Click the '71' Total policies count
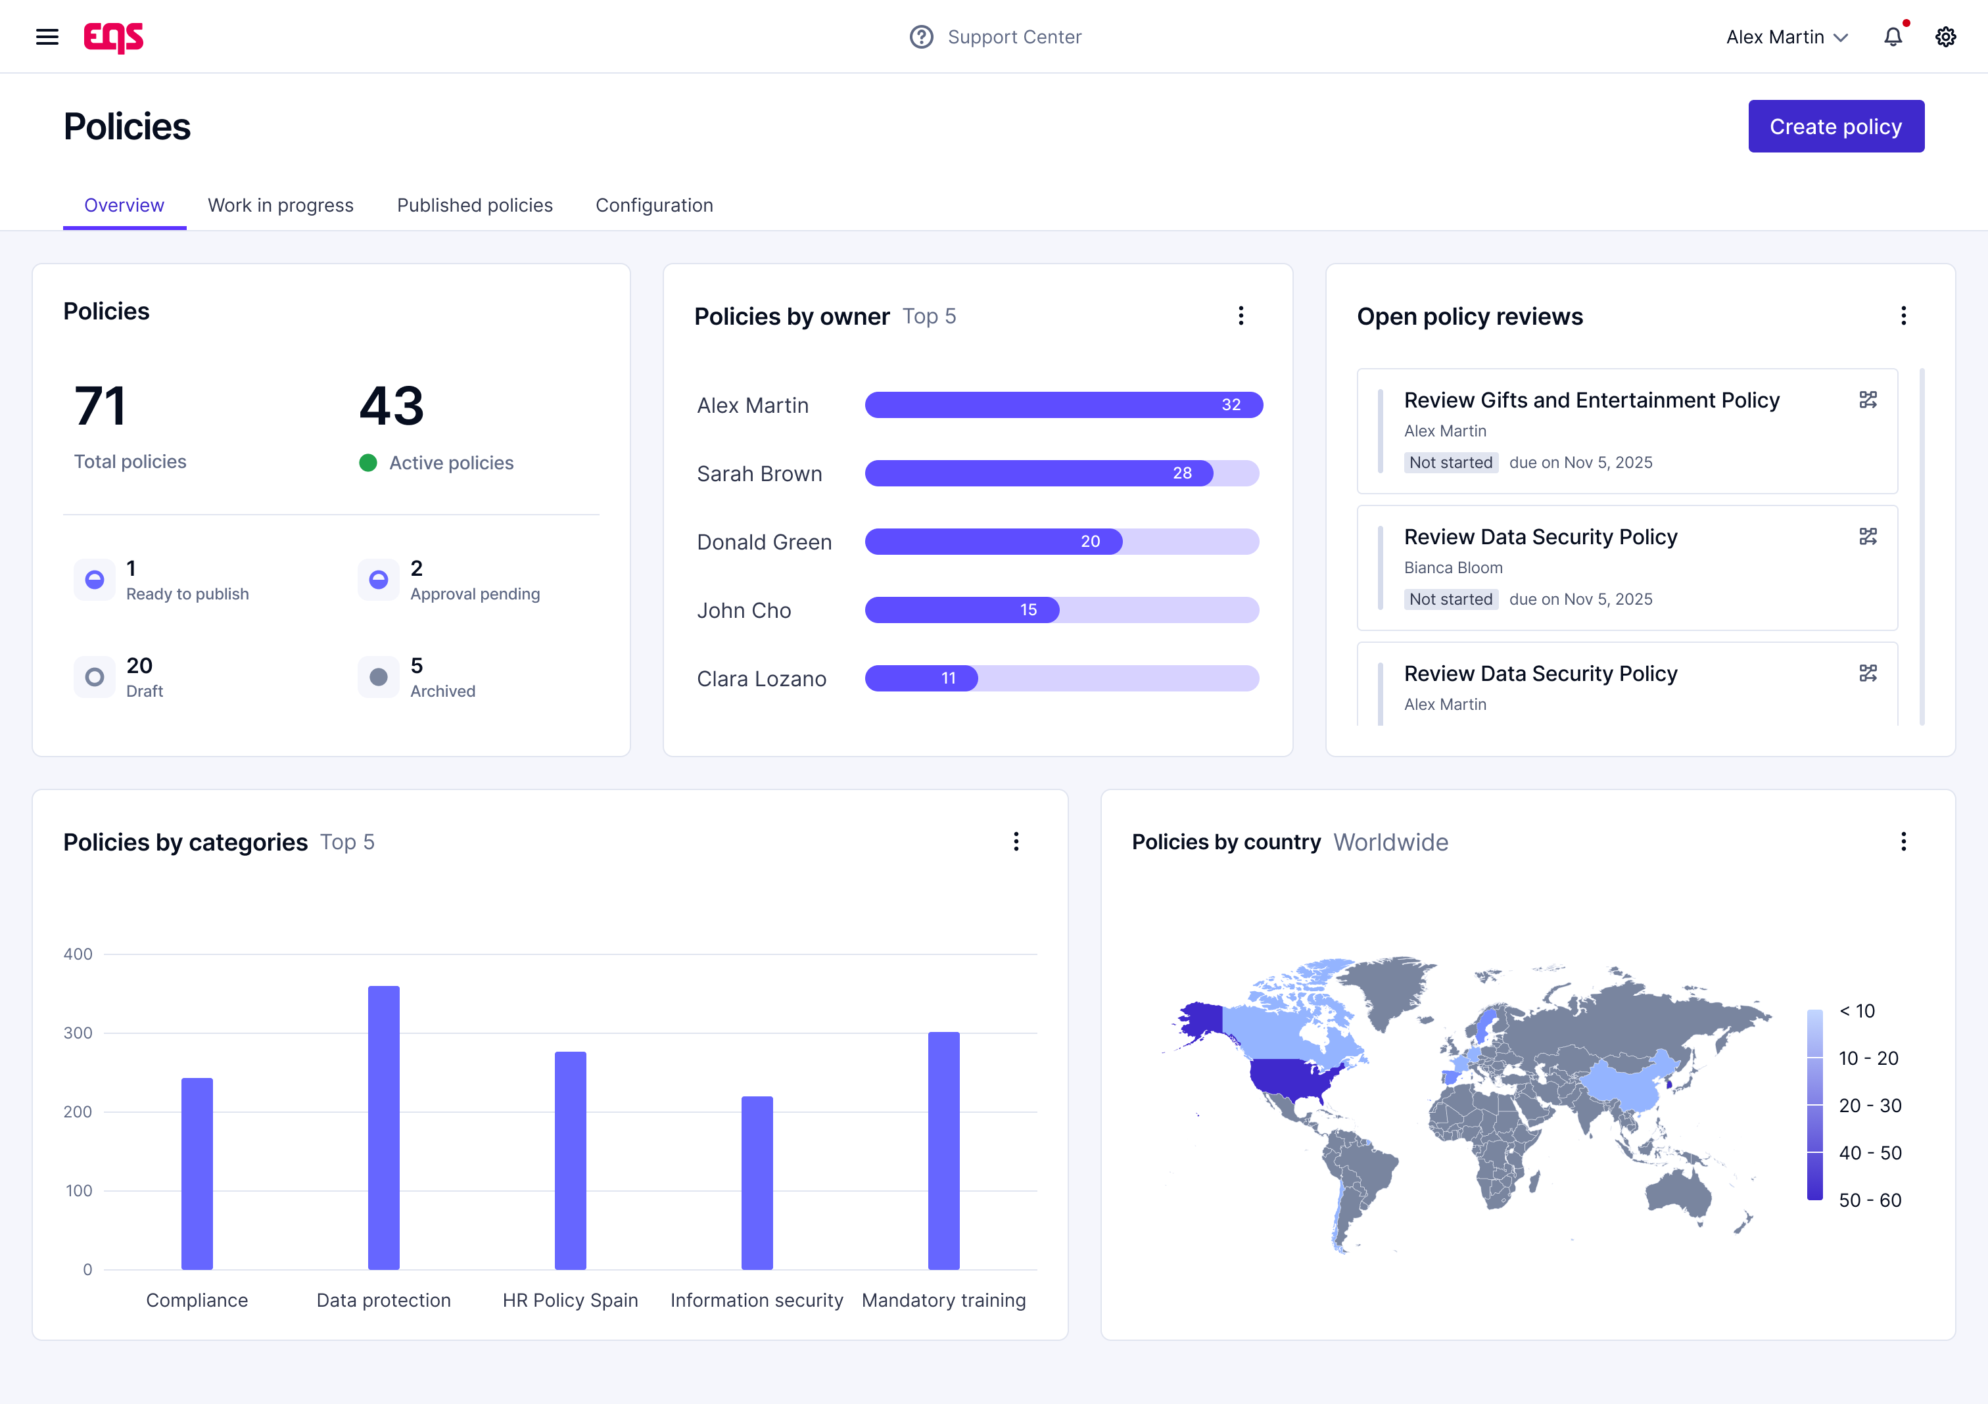This screenshot has height=1404, width=1988. [101, 406]
